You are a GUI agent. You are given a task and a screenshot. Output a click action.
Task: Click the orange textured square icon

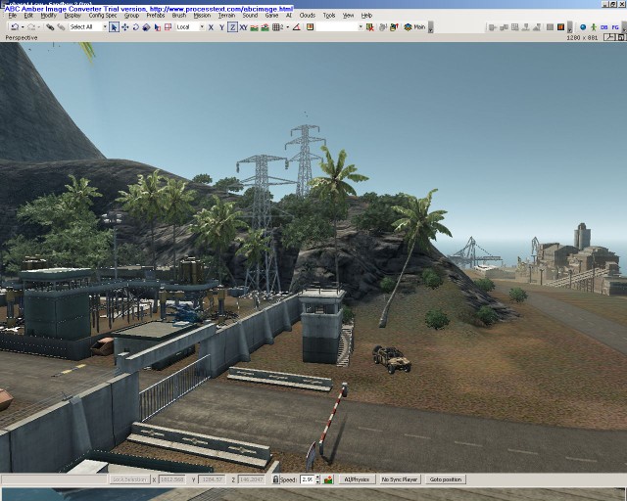(560, 27)
